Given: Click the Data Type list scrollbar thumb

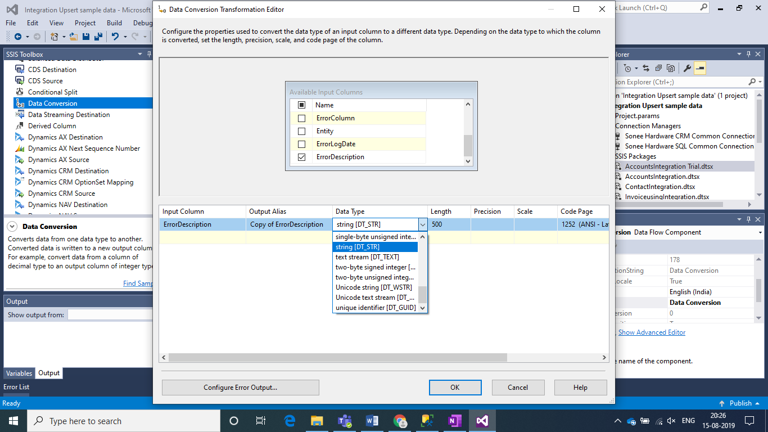Looking at the screenshot, I should point(423,295).
